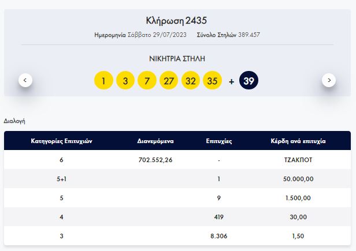The image size is (356, 251).
Task: Select yellow winning number ball 32
Action: 191,81
